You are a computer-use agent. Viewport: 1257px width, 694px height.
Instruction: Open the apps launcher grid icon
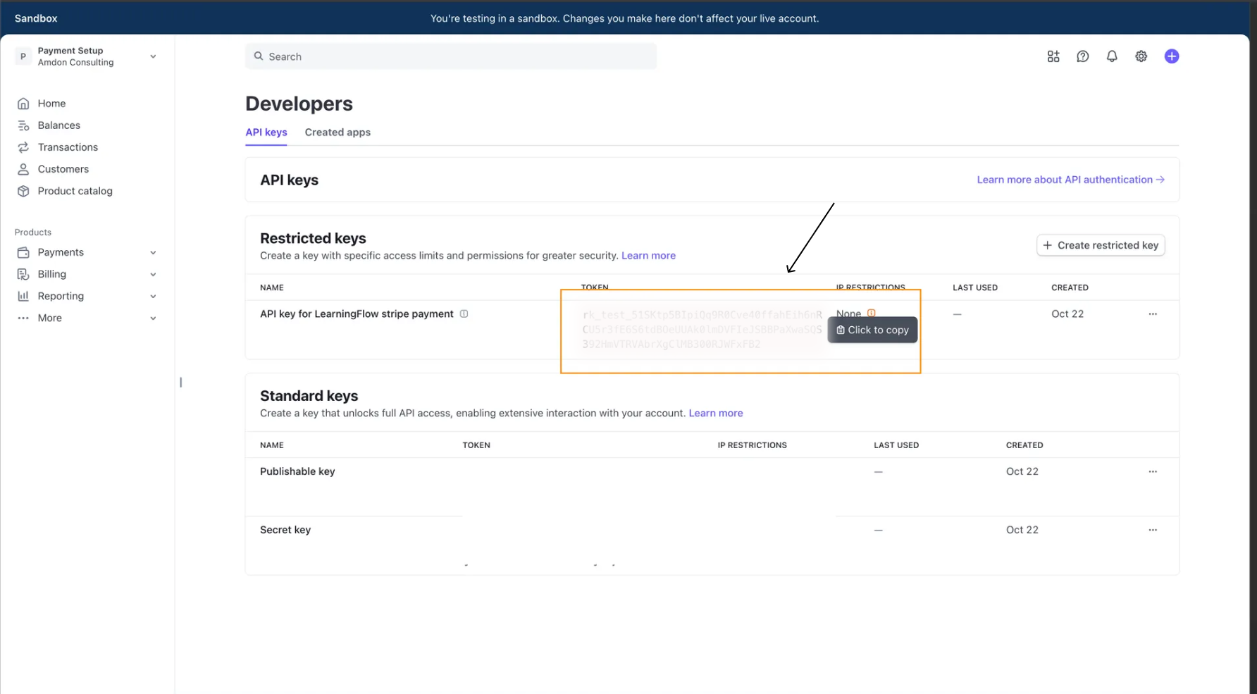1053,56
